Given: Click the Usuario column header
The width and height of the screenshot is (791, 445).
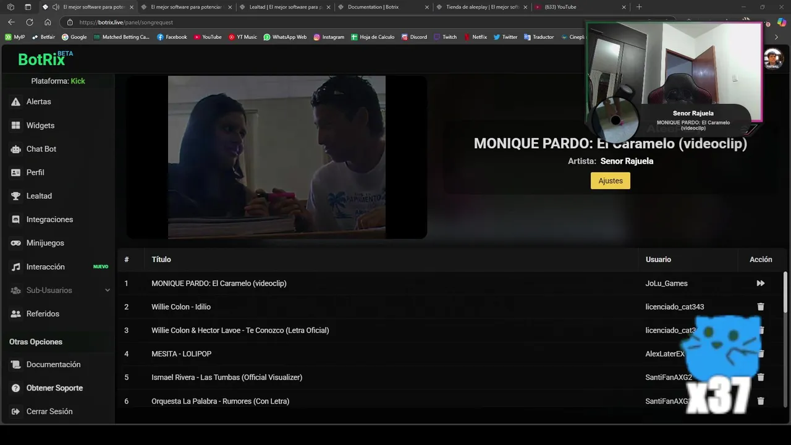Looking at the screenshot, I should coord(658,260).
